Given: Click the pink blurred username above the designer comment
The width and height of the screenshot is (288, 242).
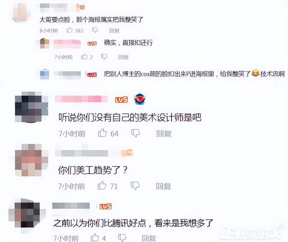Looking at the screenshot, I should coord(81,99).
